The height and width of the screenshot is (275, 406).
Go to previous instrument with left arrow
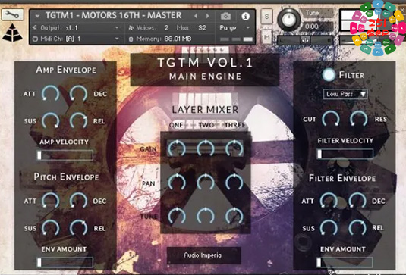click(x=196, y=16)
